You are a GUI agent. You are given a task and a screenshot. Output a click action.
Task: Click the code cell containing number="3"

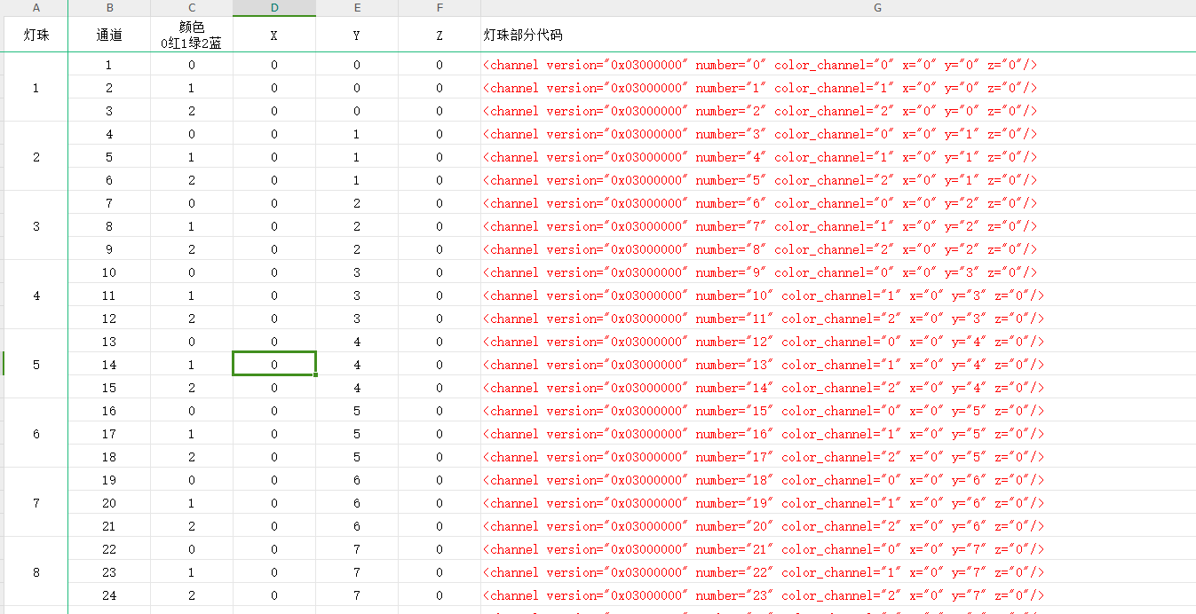pyautogui.click(x=838, y=134)
